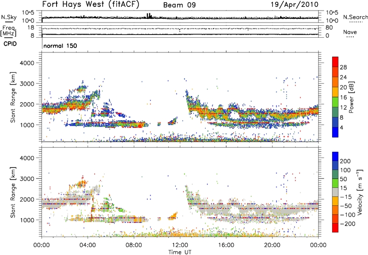Click the tall noise spike in N.Sky panel
This screenshot has height=255, width=368.
pyautogui.click(x=149, y=16)
